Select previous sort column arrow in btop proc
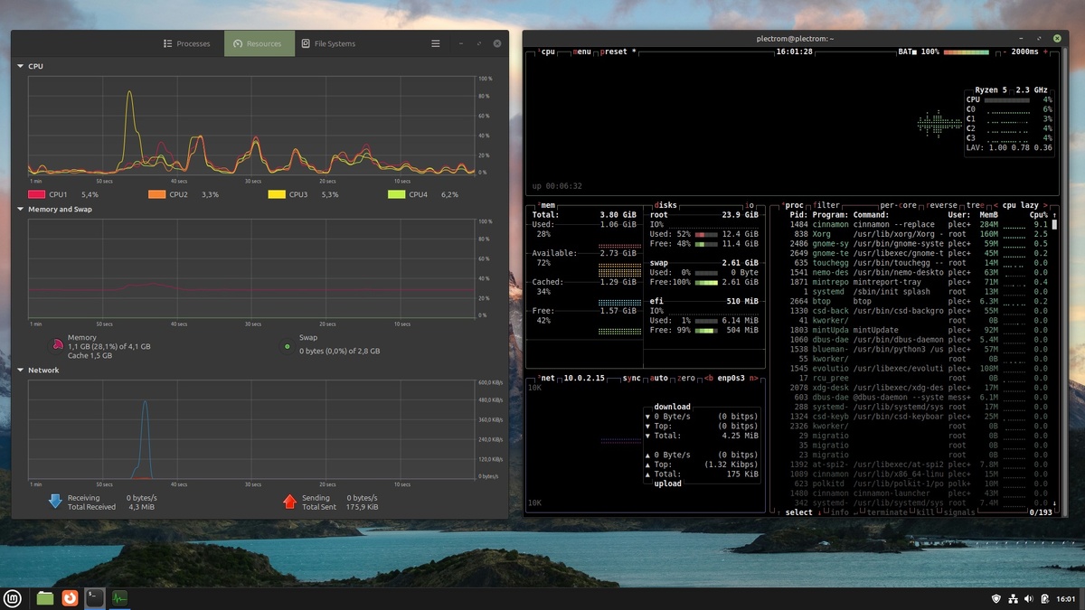 995,205
